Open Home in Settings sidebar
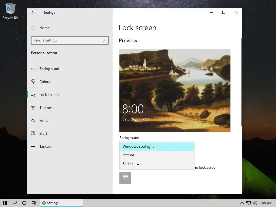This screenshot has width=276, height=207. (x=70, y=28)
